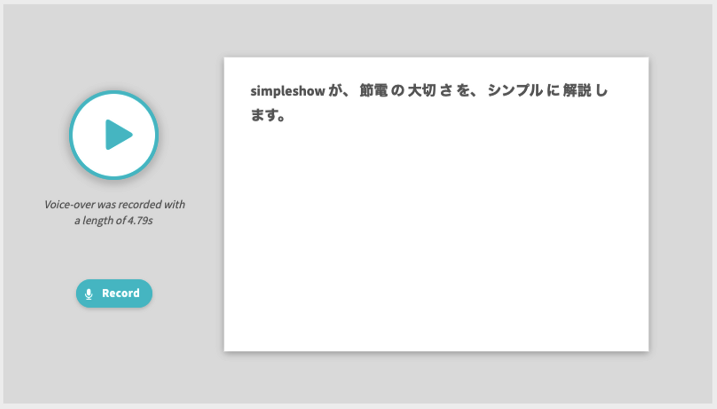
Task: Click the "Voice-over was recorded with a length of 4.79s" note
Action: pyautogui.click(x=114, y=212)
